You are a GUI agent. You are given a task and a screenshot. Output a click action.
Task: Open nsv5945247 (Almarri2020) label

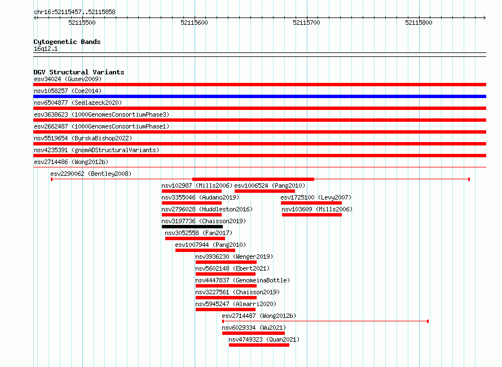[x=236, y=304]
